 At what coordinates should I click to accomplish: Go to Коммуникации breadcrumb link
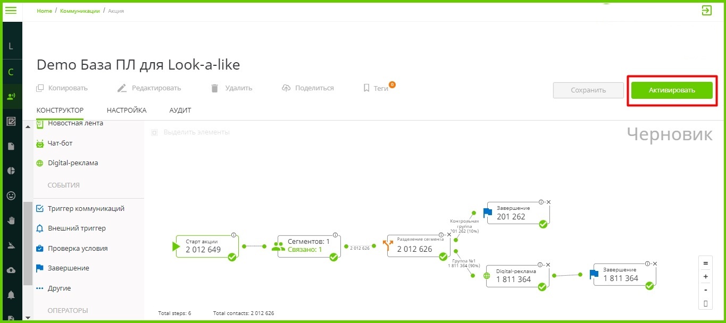tap(80, 11)
